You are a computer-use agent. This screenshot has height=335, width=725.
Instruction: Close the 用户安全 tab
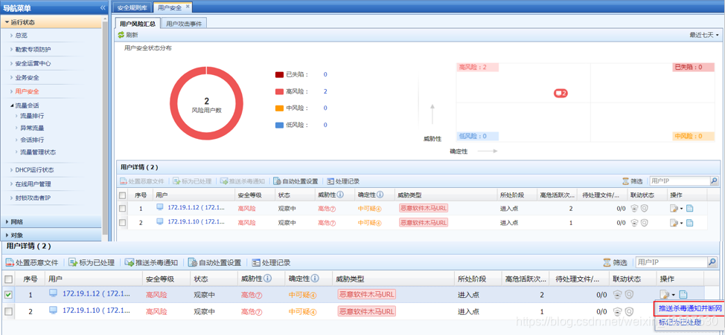(188, 7)
